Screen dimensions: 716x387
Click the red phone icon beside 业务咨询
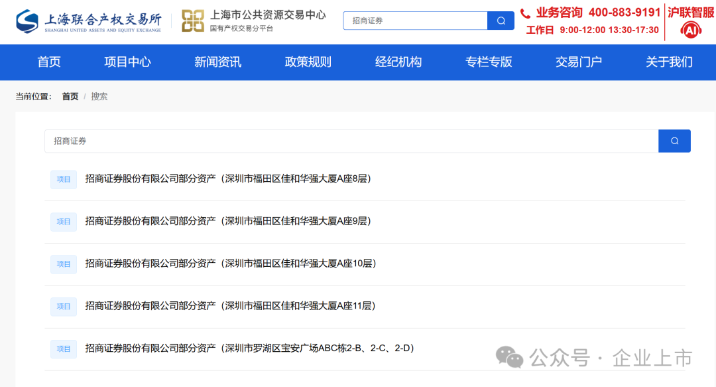(526, 14)
